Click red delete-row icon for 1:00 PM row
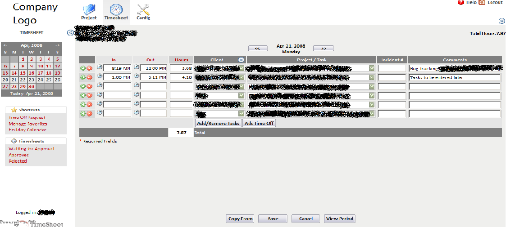 point(89,77)
